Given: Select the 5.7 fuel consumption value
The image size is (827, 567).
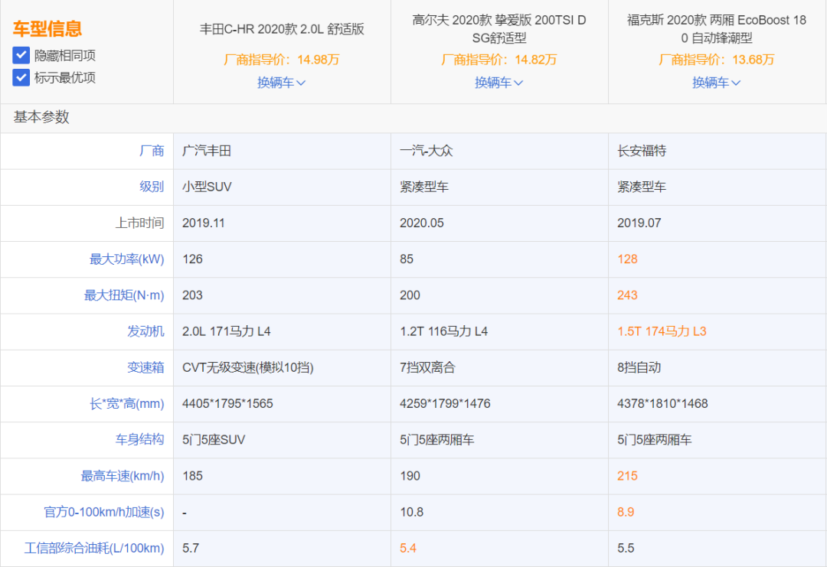Looking at the screenshot, I should [191, 549].
